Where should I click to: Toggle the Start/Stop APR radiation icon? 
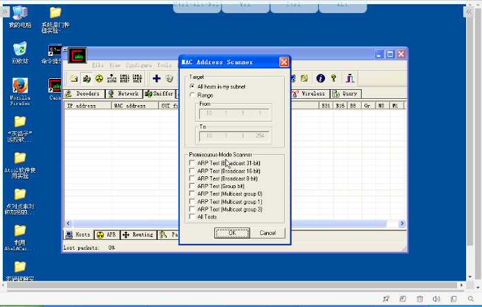coord(99,78)
